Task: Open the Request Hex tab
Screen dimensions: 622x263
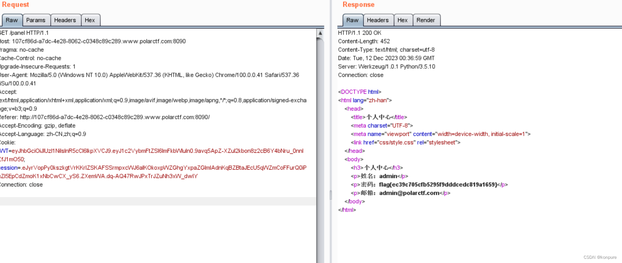Action: click(x=90, y=20)
